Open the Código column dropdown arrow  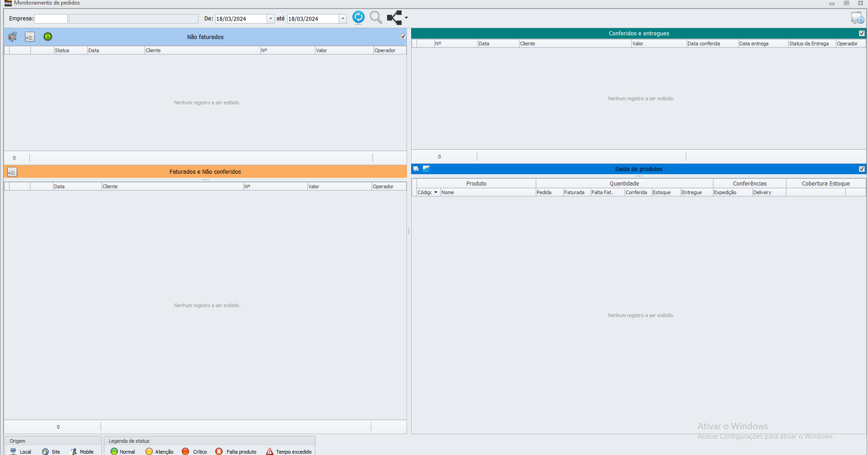(x=436, y=192)
